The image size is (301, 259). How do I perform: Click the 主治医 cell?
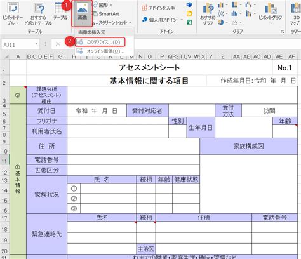[146, 249]
